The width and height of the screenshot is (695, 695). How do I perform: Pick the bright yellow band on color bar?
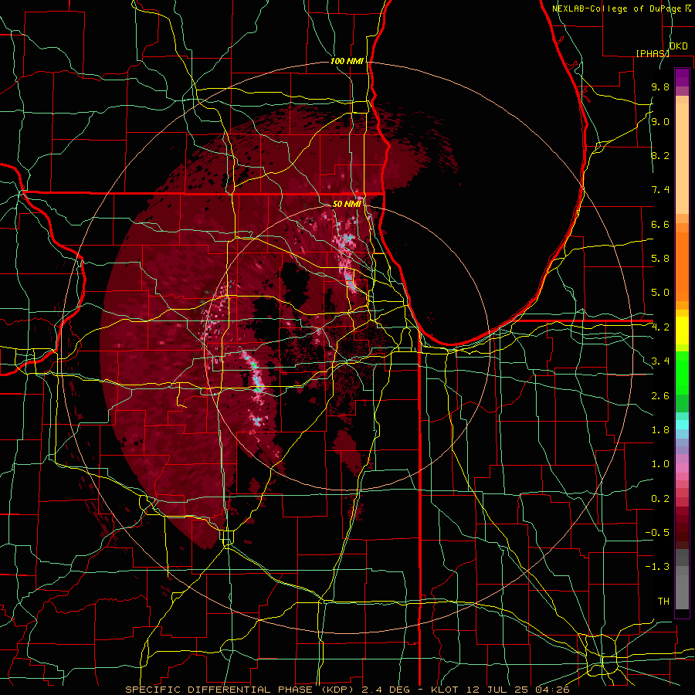point(682,331)
